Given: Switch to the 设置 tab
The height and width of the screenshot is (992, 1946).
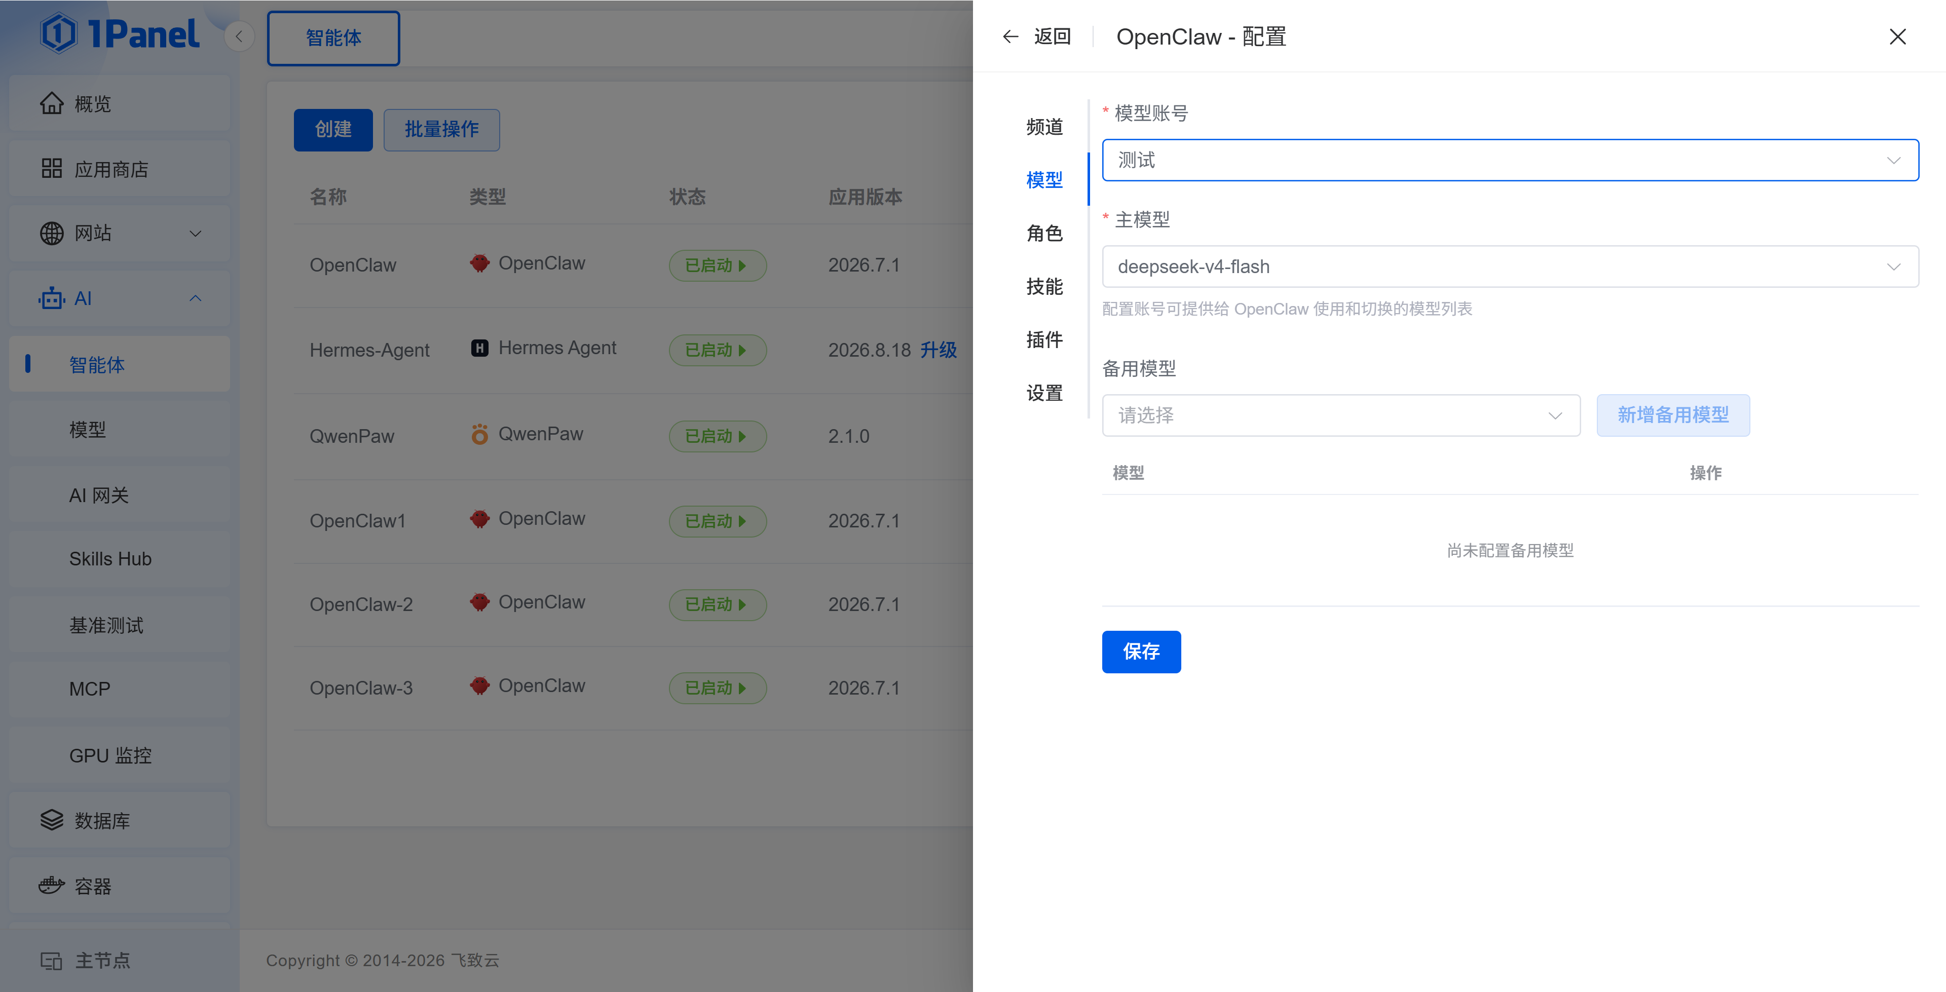Looking at the screenshot, I should point(1045,393).
